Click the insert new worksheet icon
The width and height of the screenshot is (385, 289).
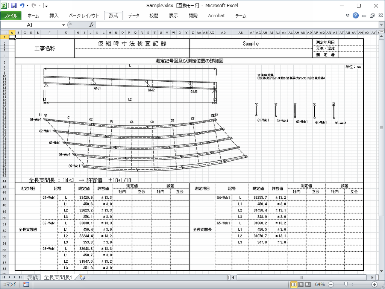tap(82, 277)
